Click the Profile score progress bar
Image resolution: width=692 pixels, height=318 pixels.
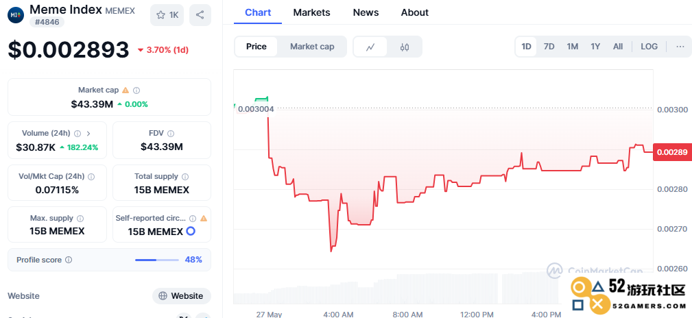157,260
